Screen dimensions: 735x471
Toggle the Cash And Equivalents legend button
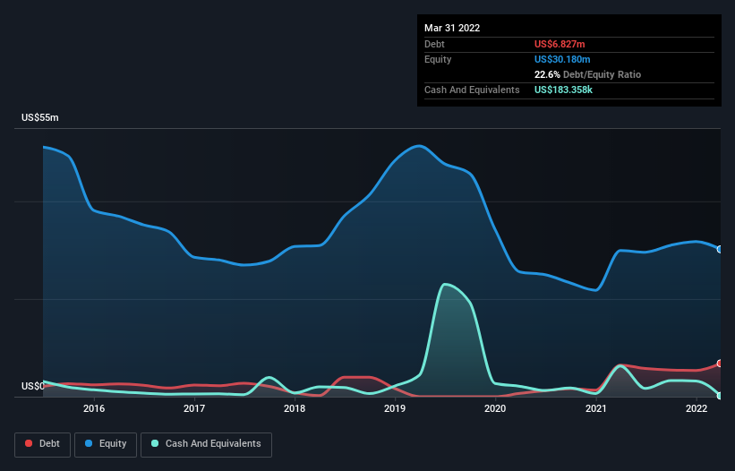[206, 444]
